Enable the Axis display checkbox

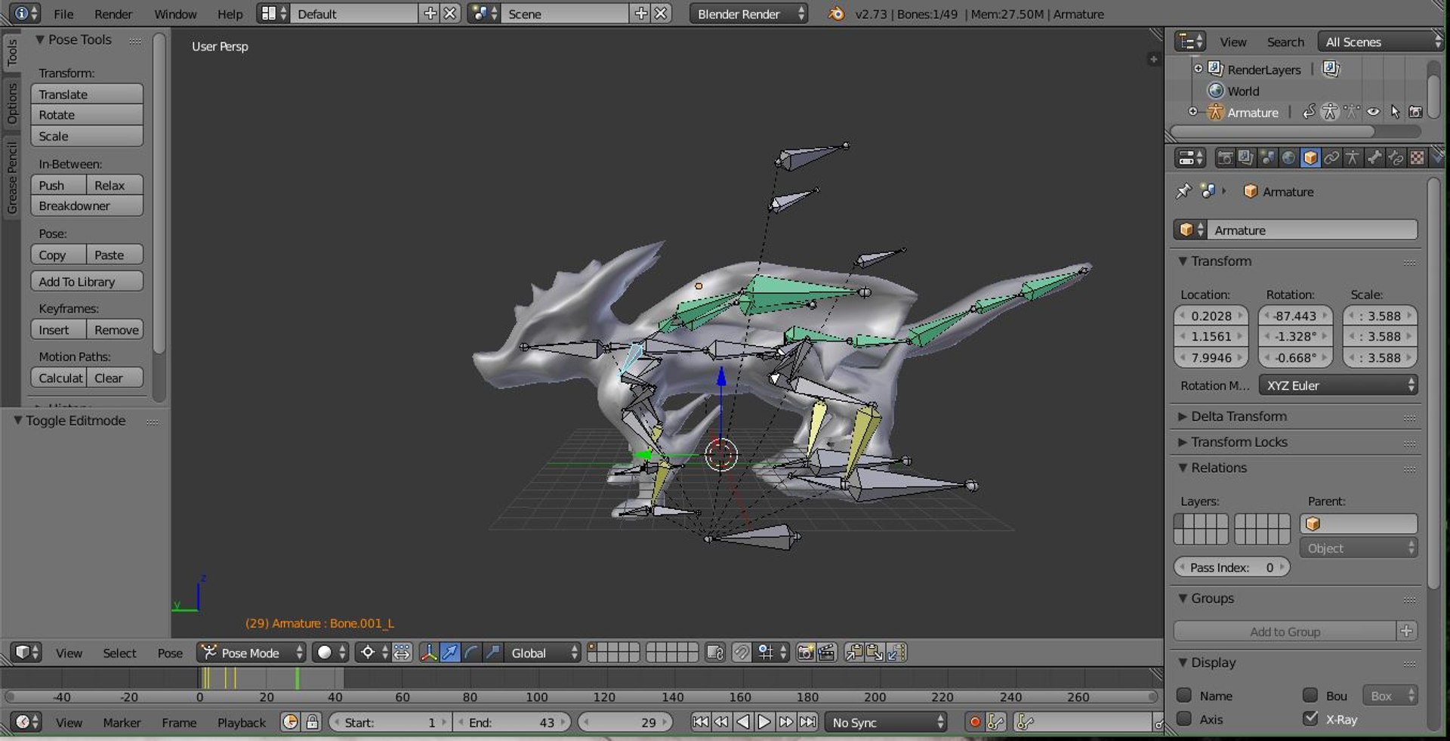pyautogui.click(x=1184, y=718)
